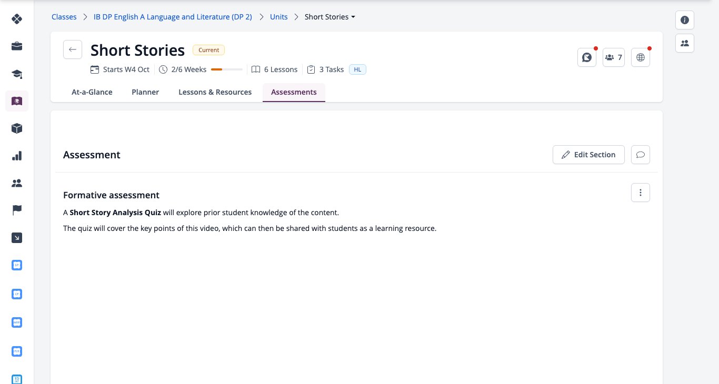Open the cube icon in sidebar
This screenshot has height=384, width=719.
pos(17,128)
